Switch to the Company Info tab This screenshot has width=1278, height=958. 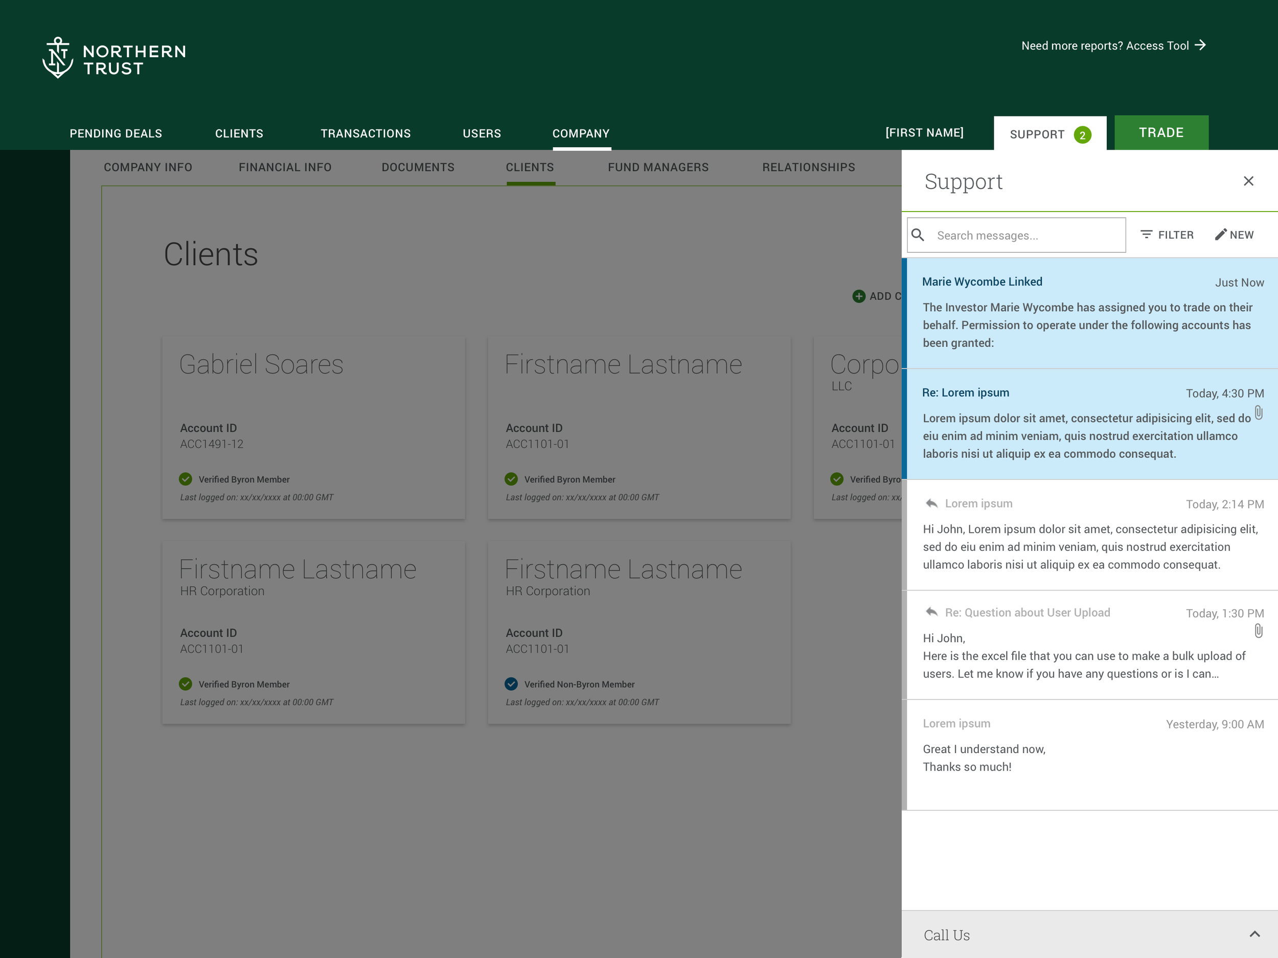click(148, 168)
